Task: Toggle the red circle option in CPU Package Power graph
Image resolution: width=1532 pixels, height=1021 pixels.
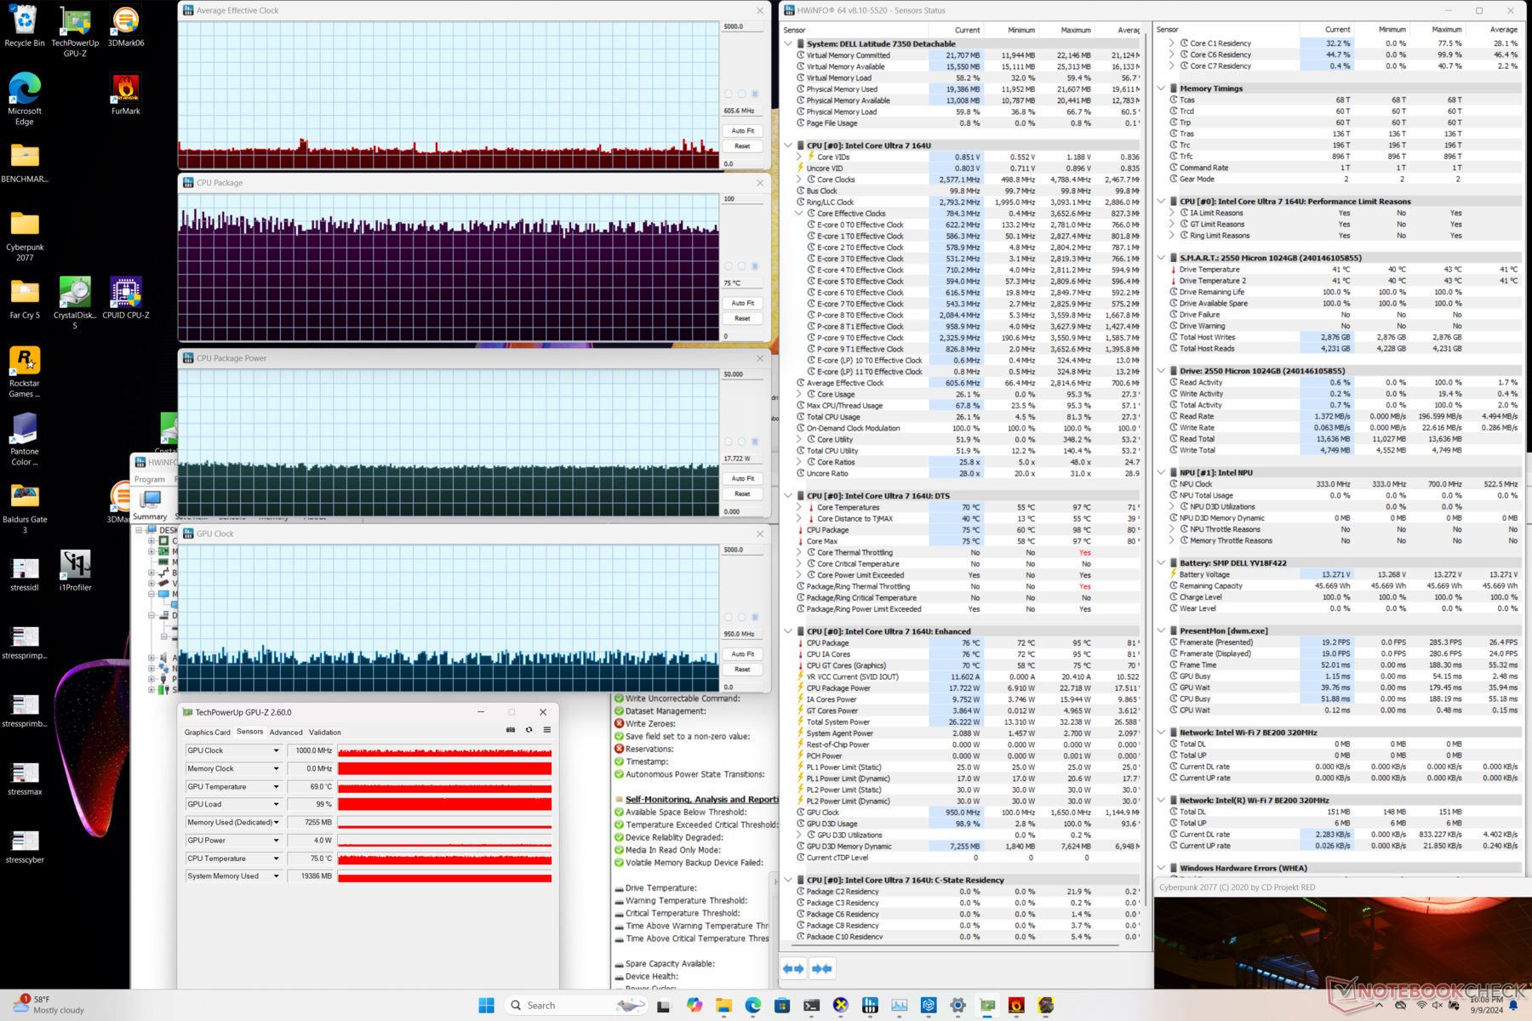Action: coord(729,442)
